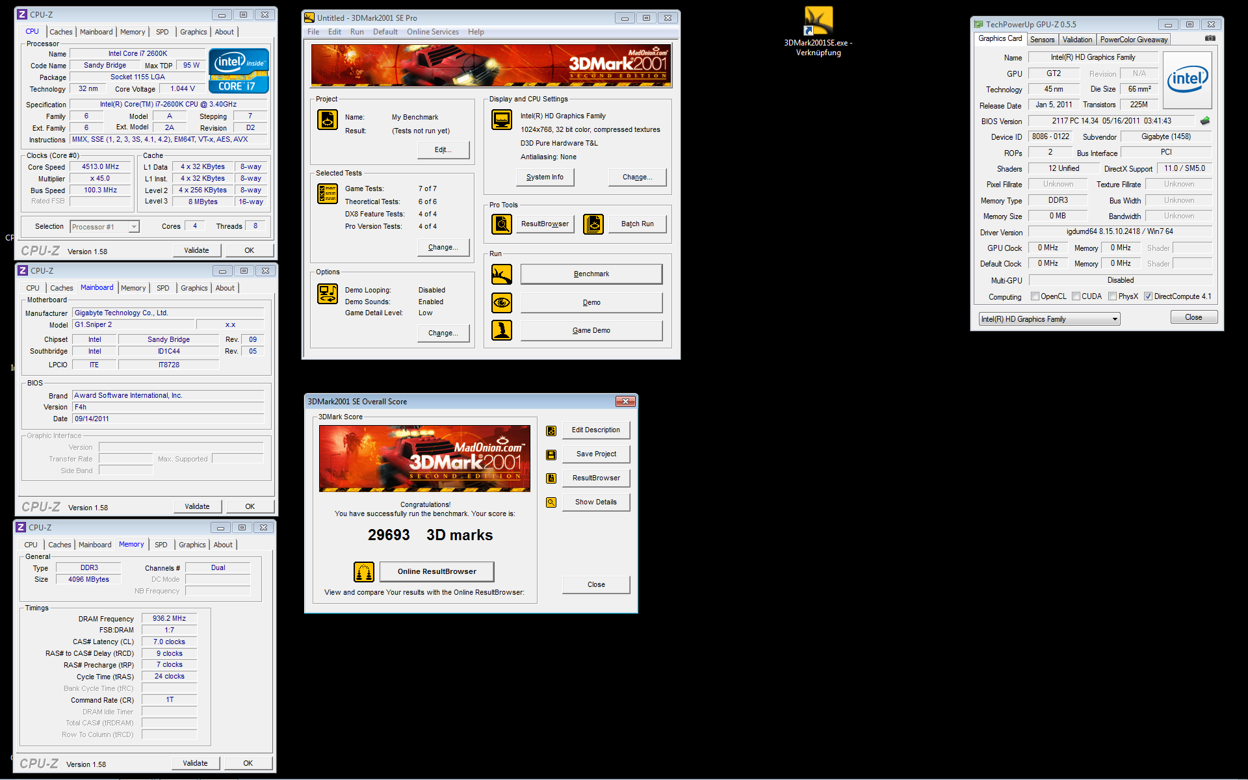Click the Intel Core i7 logo in CPU-Z
The image size is (1248, 780).
pyautogui.click(x=239, y=71)
